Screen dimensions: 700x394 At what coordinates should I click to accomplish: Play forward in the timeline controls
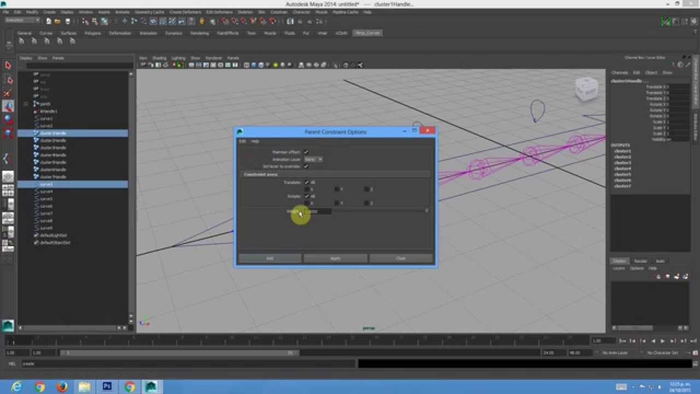pos(662,341)
